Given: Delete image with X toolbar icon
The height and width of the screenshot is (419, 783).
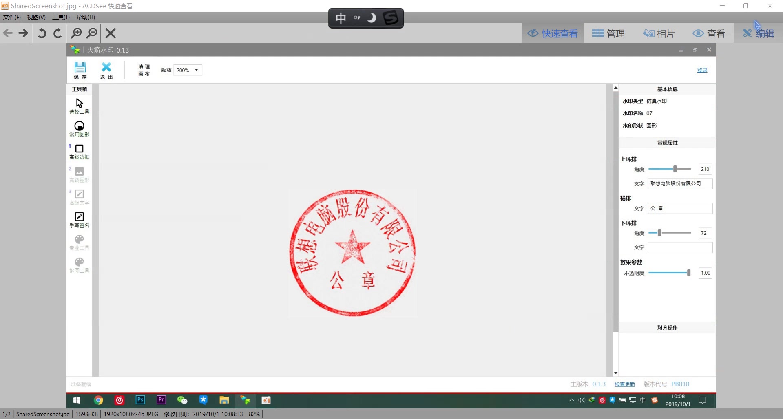Looking at the screenshot, I should [111, 33].
